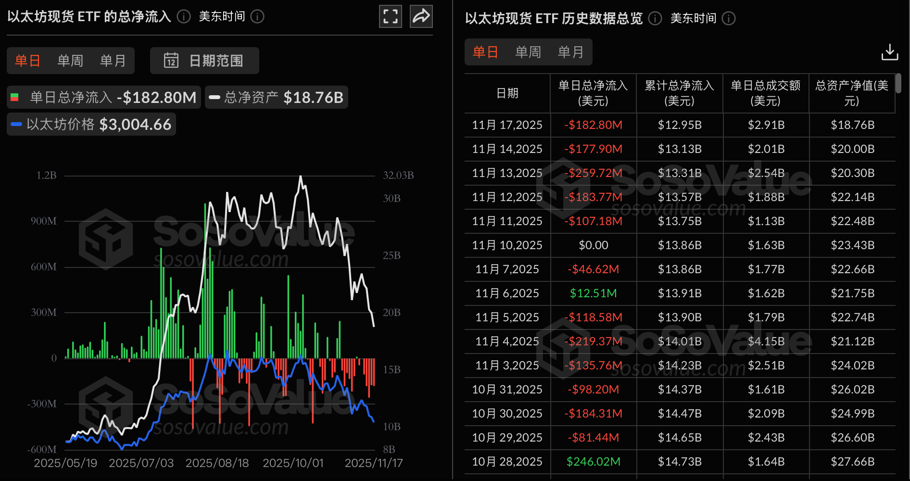Click the calendar icon in 日期范围
Image resolution: width=910 pixels, height=481 pixels.
point(171,61)
